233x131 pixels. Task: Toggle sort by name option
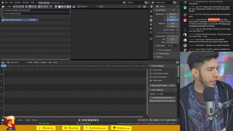pos(39,7)
